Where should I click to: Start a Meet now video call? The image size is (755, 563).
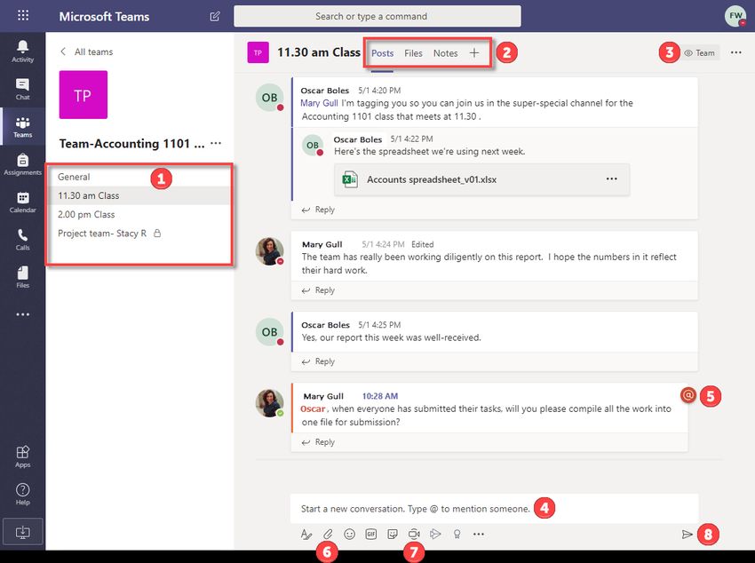click(x=414, y=534)
